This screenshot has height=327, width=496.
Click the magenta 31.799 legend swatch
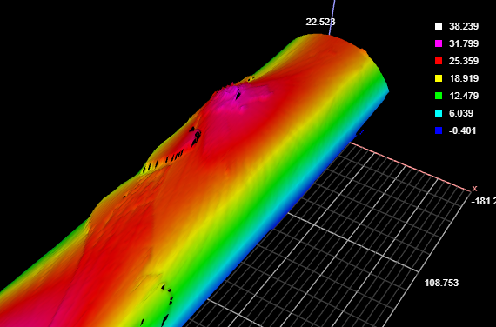pos(439,43)
